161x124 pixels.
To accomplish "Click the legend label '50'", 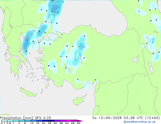I will click(x=78, y=123).
